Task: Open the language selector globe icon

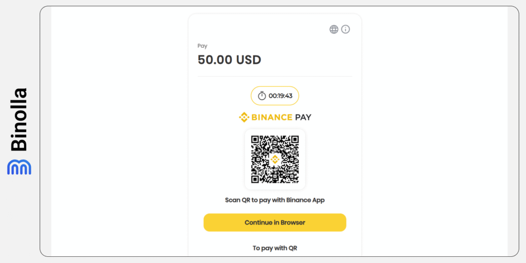Action: [334, 29]
